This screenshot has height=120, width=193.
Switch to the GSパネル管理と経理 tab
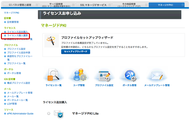click(x=20, y=5)
